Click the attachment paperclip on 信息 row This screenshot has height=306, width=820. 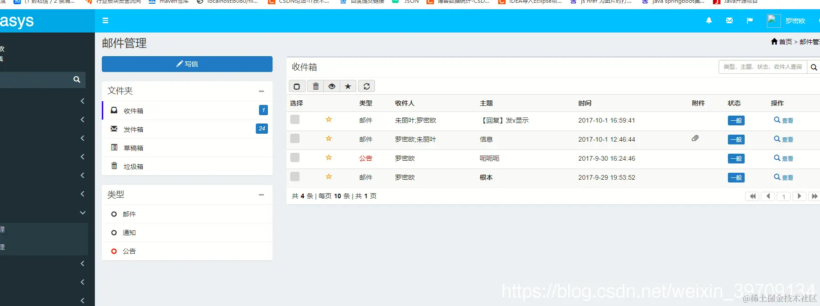(695, 138)
